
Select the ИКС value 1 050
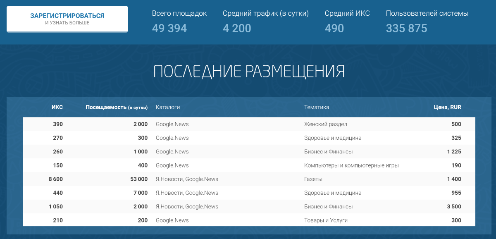coord(55,206)
